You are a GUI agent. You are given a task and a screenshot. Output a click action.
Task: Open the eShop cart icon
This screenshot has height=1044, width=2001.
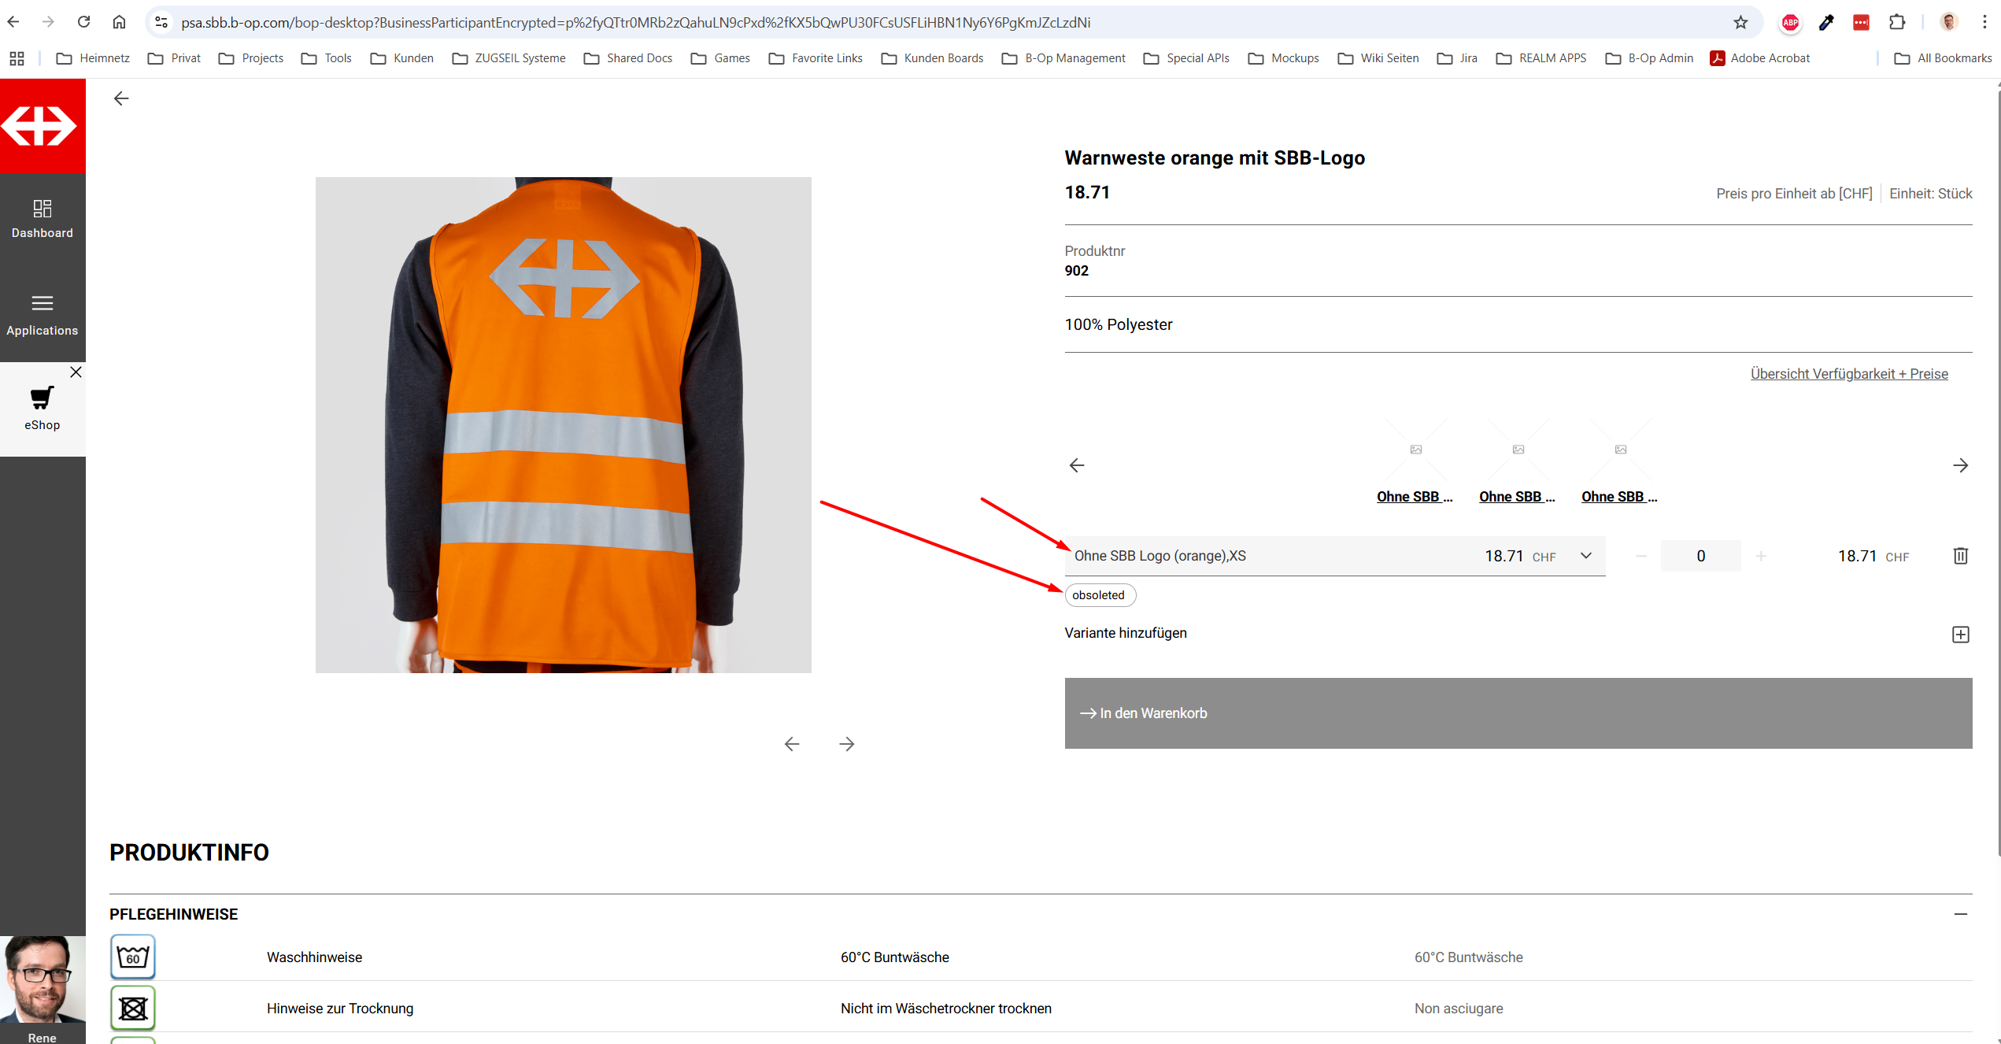(x=43, y=398)
